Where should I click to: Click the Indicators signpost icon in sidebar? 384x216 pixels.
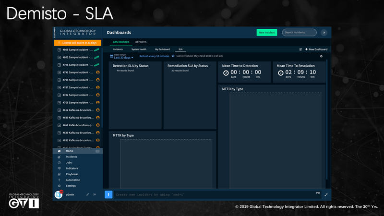59,168
